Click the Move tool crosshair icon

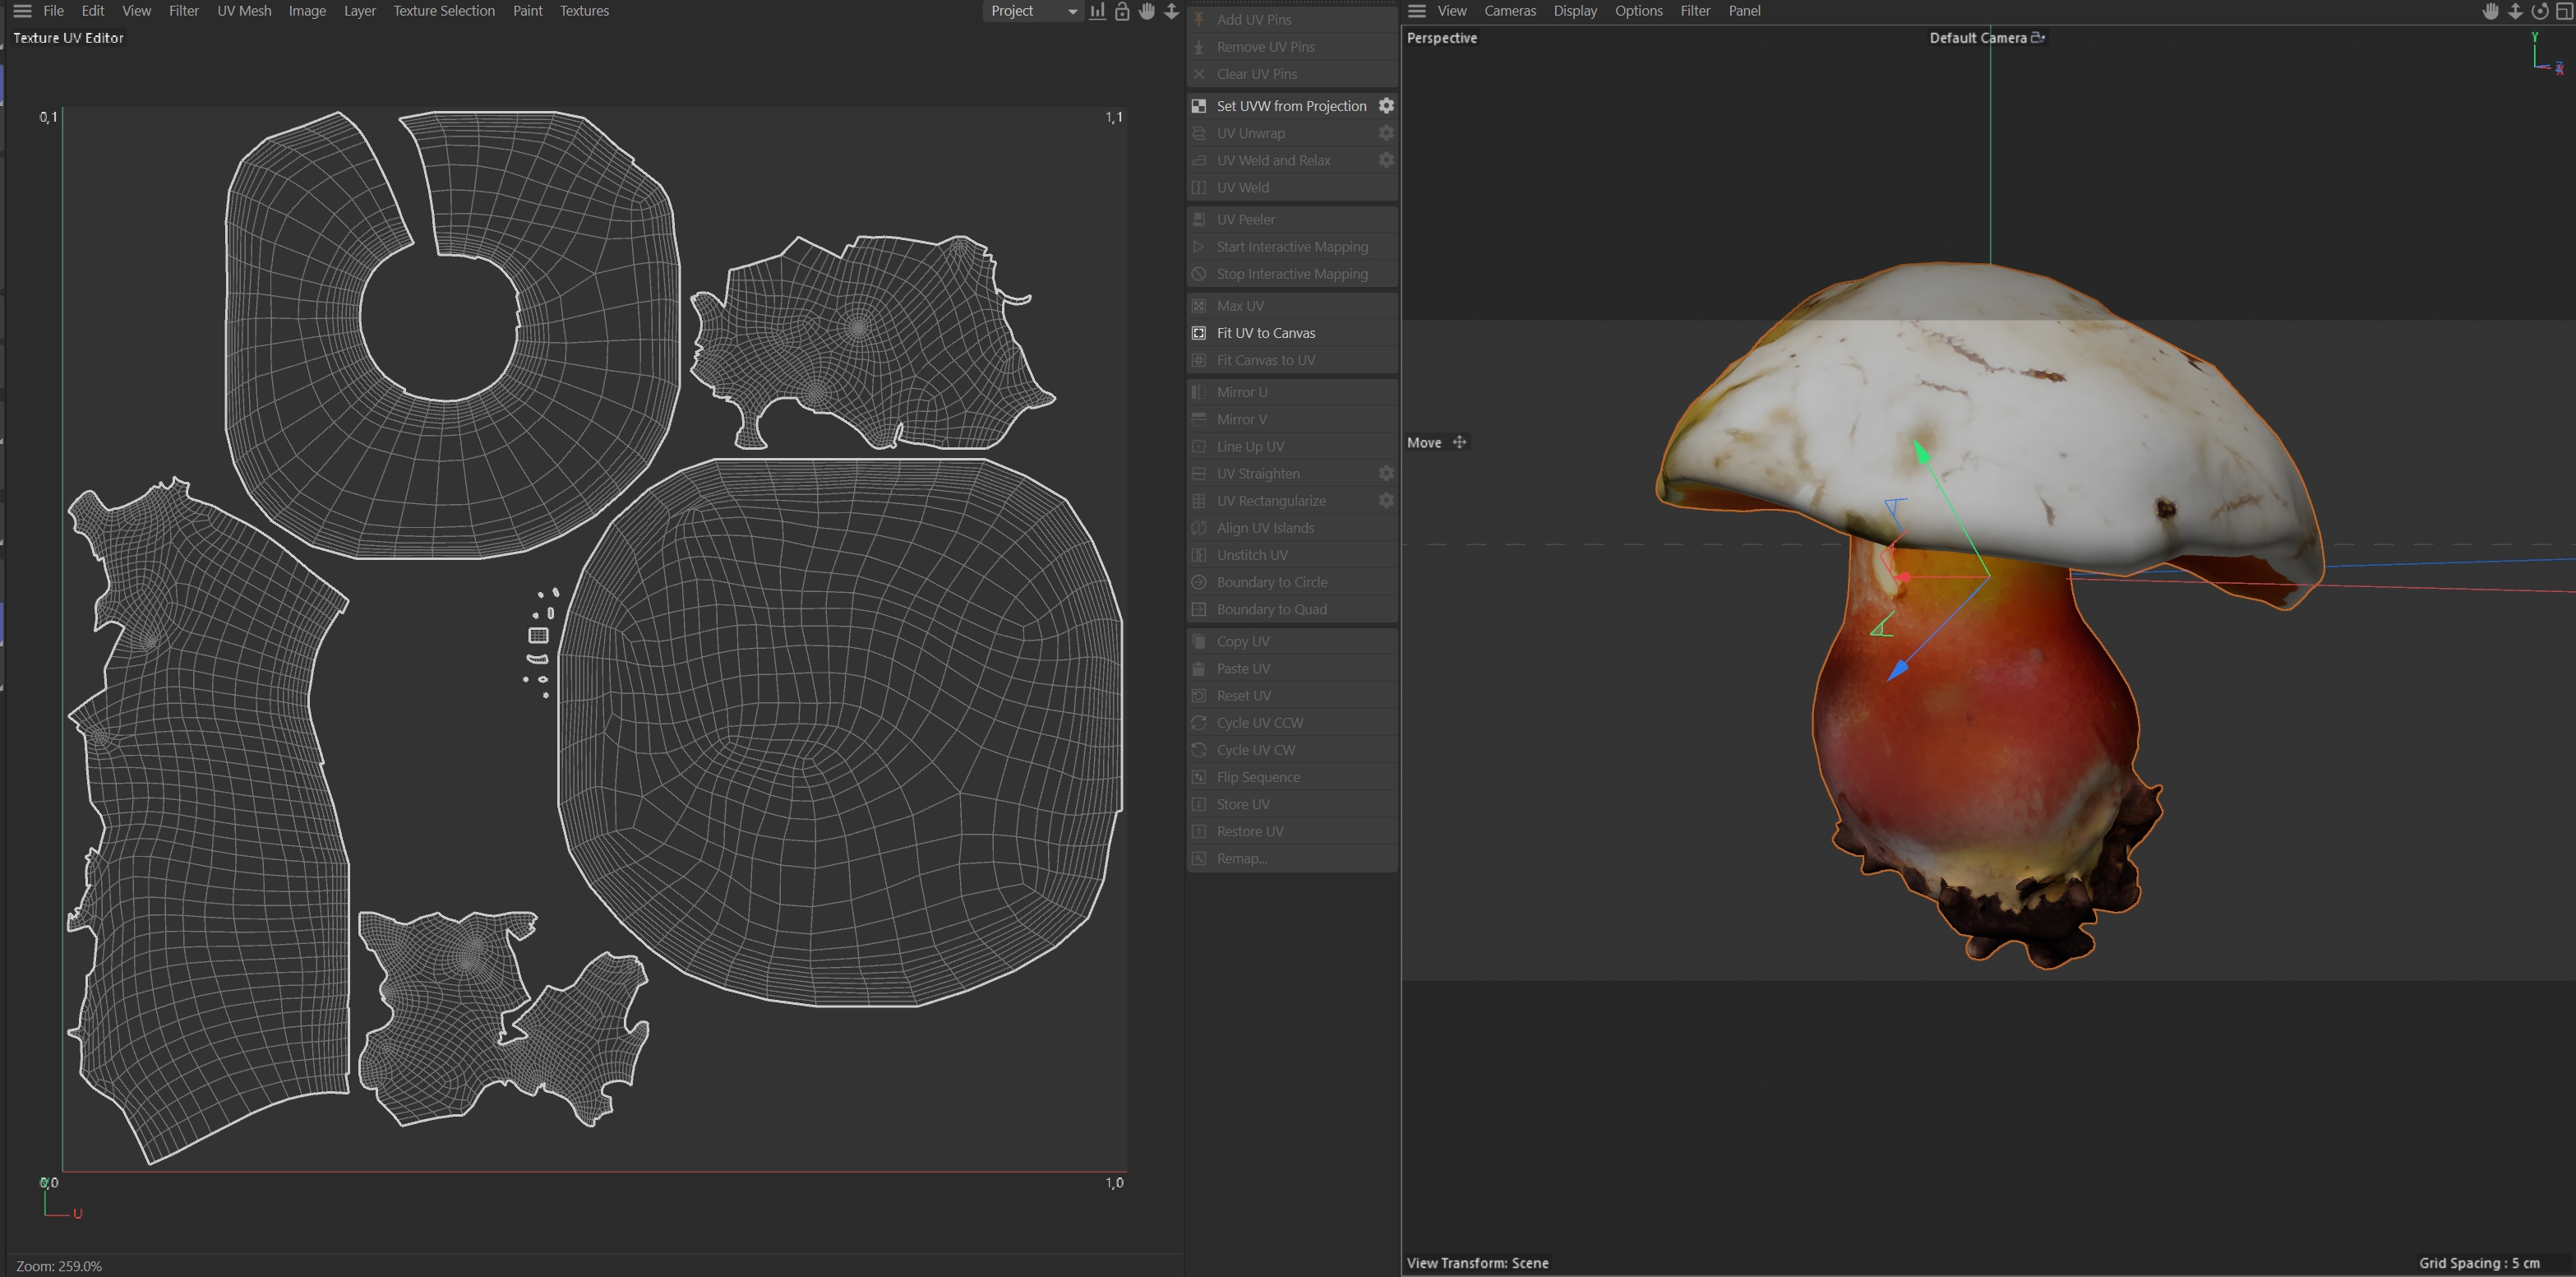[1459, 442]
